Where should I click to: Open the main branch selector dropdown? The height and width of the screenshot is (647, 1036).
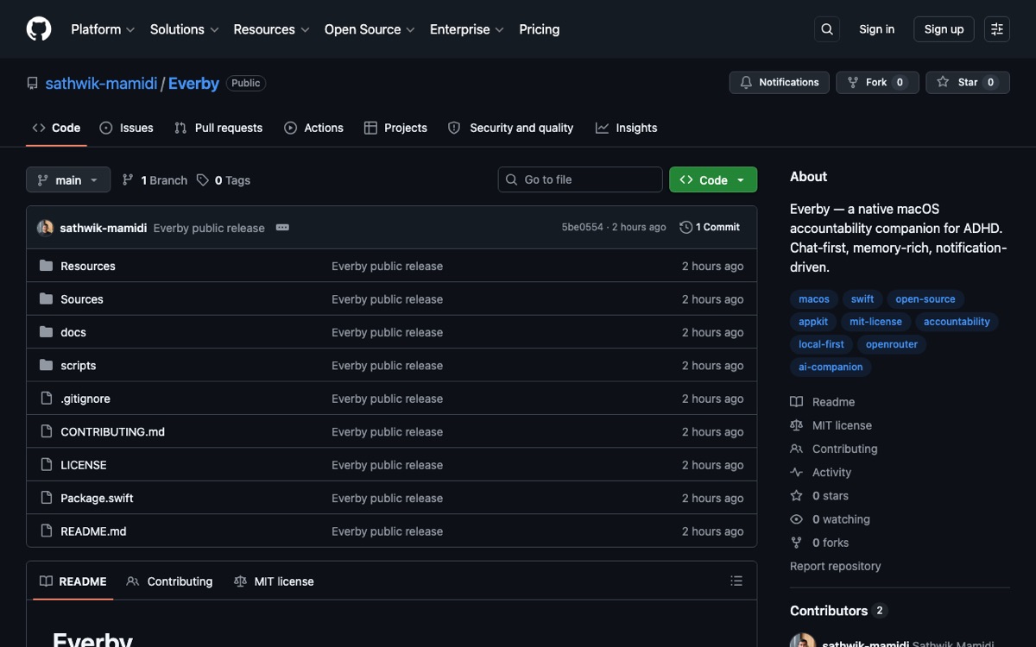click(68, 180)
